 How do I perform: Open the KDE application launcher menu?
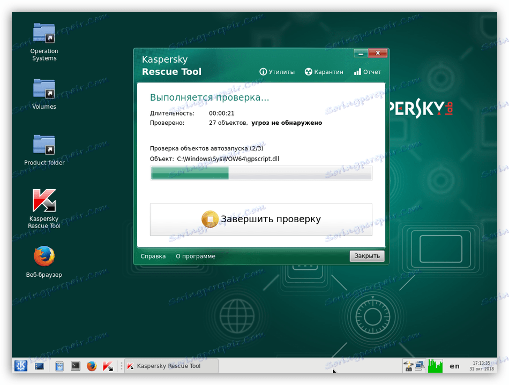tap(21, 366)
